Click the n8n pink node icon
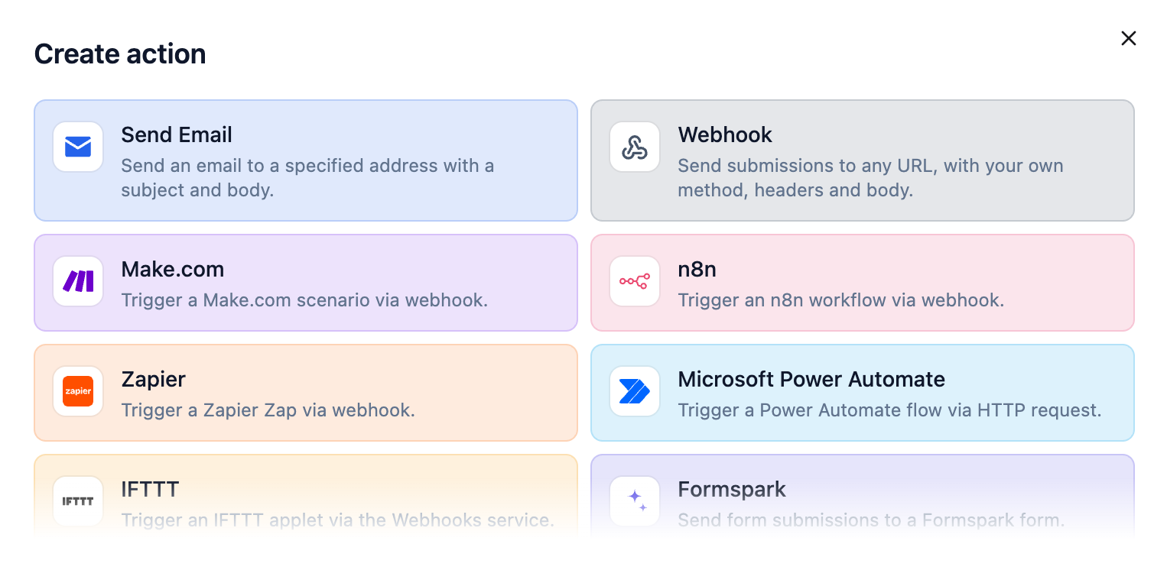The width and height of the screenshot is (1167, 570). pos(635,281)
